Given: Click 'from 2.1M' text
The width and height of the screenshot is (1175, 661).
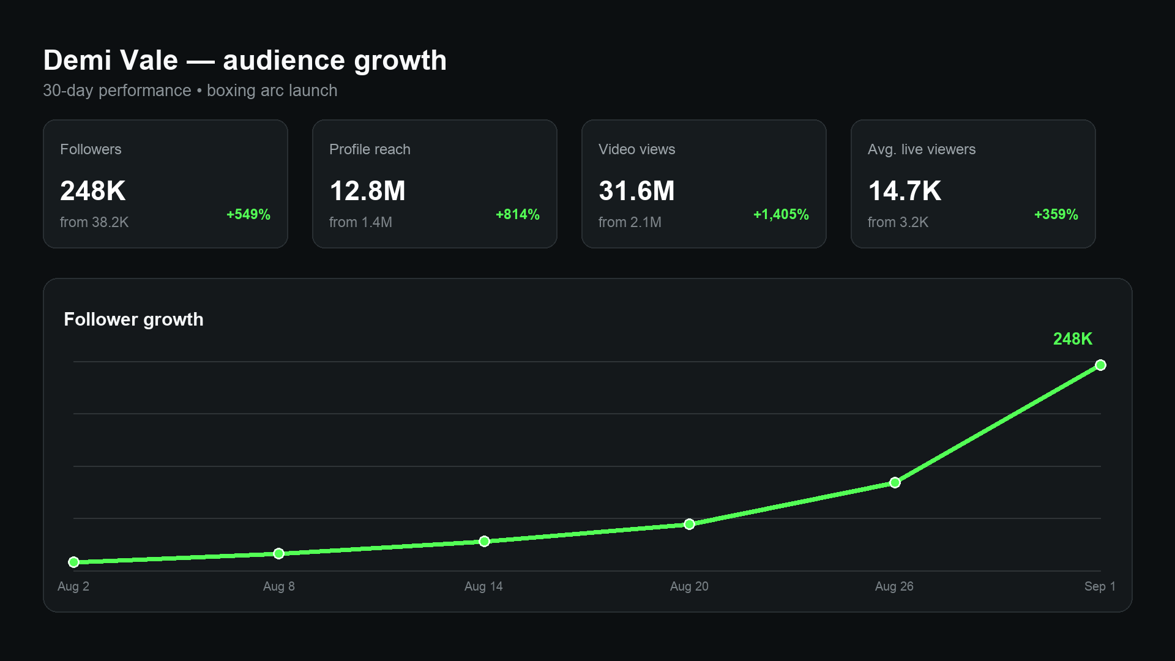Looking at the screenshot, I should pyautogui.click(x=630, y=222).
